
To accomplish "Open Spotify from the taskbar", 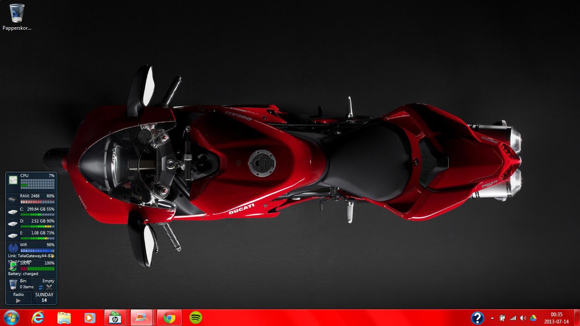I will (195, 318).
